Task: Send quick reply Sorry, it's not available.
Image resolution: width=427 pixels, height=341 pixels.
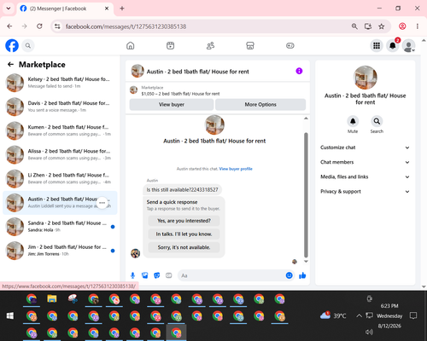Action: point(184,247)
